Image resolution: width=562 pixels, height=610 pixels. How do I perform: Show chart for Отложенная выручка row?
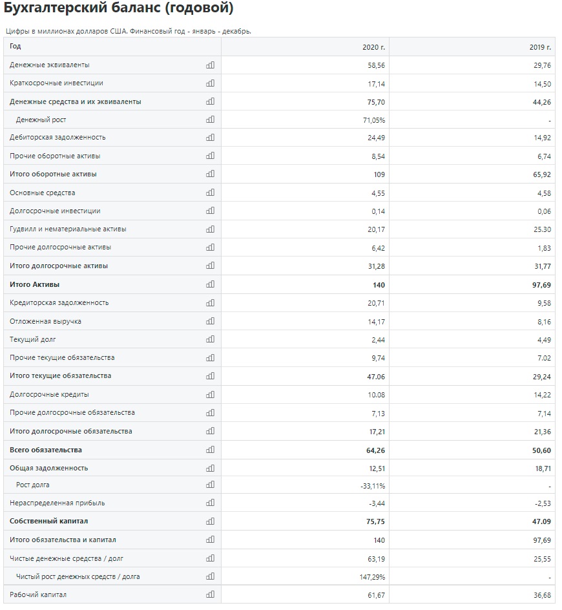(x=210, y=321)
